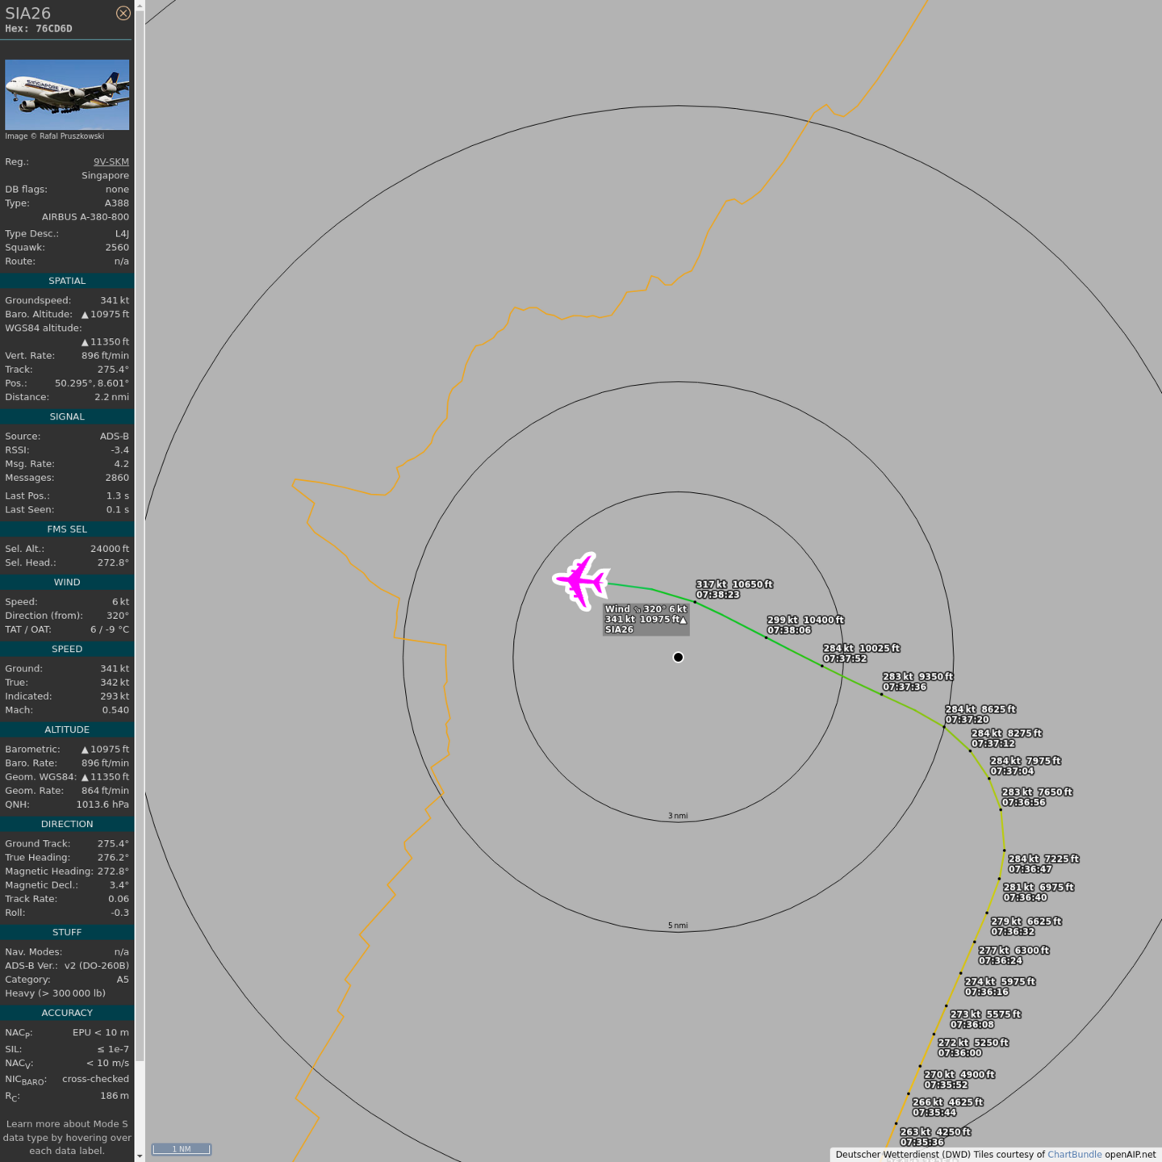This screenshot has height=1162, width=1162.
Task: Click the FMS SEL section header
Action: [67, 529]
